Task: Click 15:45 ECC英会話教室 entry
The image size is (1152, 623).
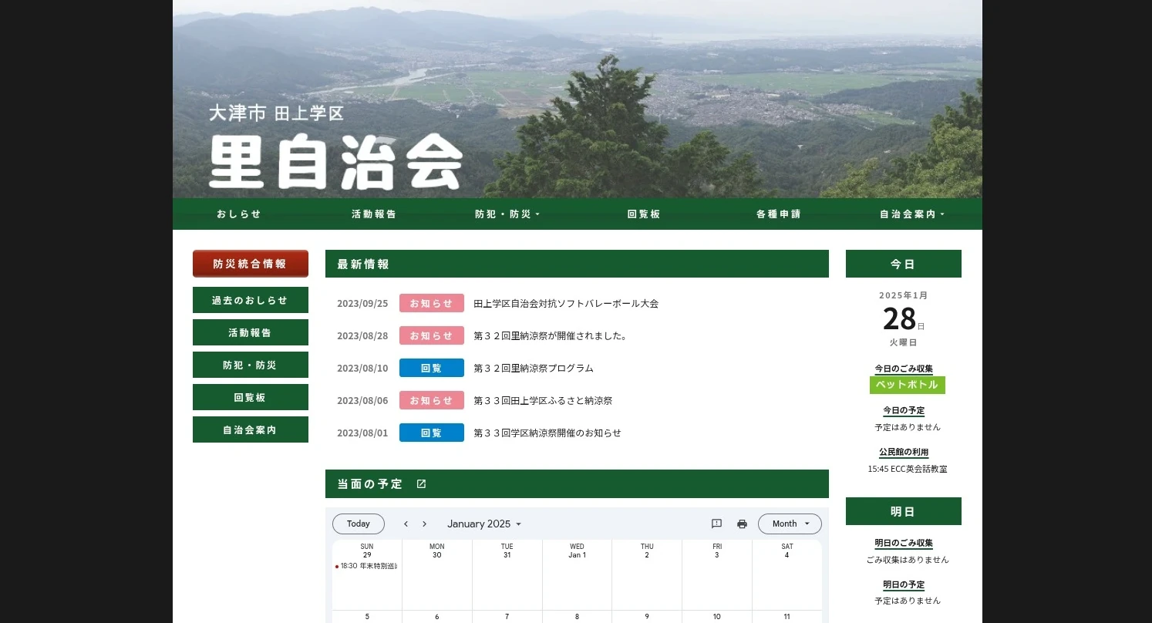Action: 908,469
